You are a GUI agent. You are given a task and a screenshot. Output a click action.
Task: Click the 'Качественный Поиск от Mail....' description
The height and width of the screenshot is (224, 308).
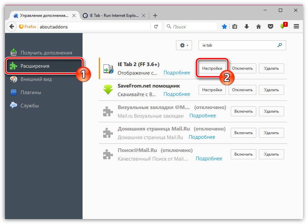pyautogui.click(x=153, y=159)
